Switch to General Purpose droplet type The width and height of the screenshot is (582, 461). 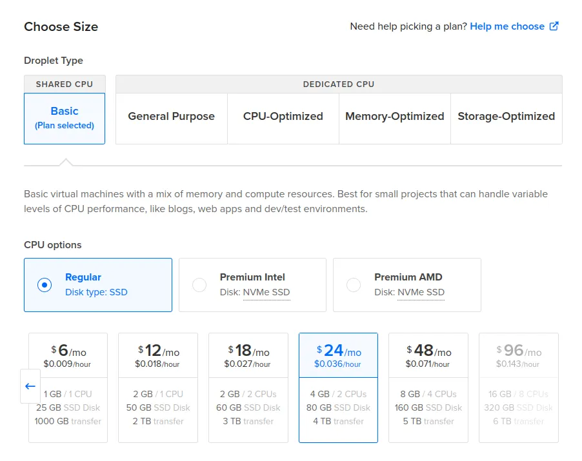(172, 118)
